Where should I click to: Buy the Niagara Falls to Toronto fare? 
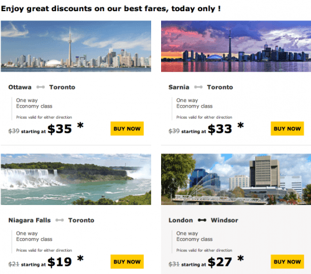(x=127, y=262)
